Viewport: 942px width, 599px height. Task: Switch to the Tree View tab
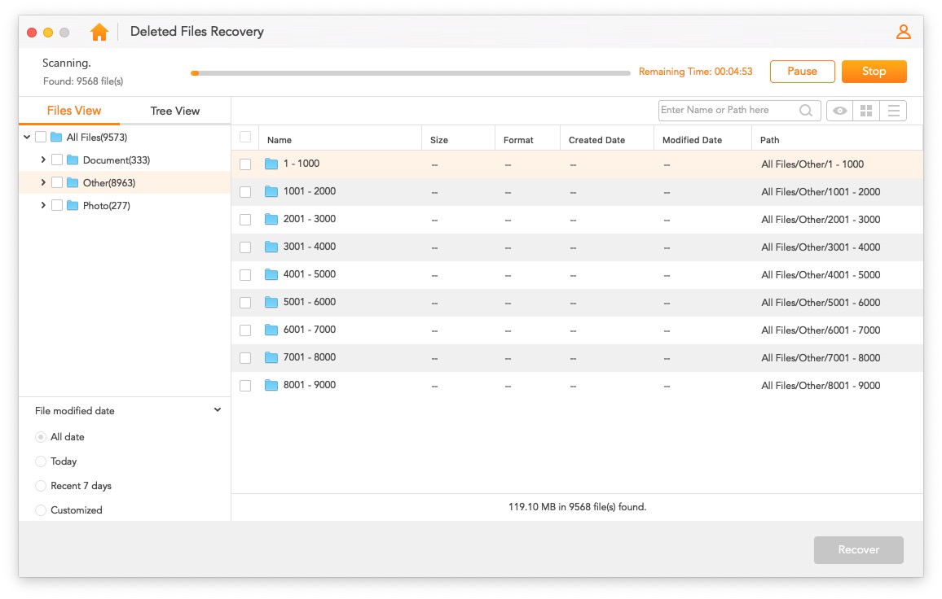[x=174, y=111]
